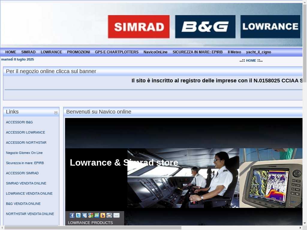Open yacht_il_cigno menu item
This screenshot has height=230, width=307.
tap(258, 52)
